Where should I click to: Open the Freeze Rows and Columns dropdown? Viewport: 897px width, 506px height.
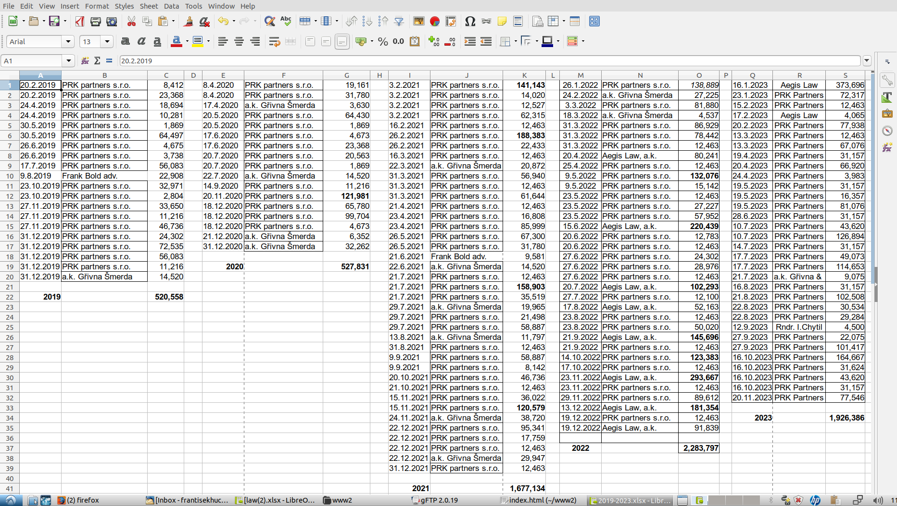(x=564, y=21)
